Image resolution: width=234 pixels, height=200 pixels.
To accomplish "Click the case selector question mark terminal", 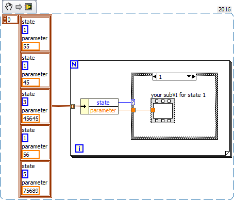I will [133, 102].
